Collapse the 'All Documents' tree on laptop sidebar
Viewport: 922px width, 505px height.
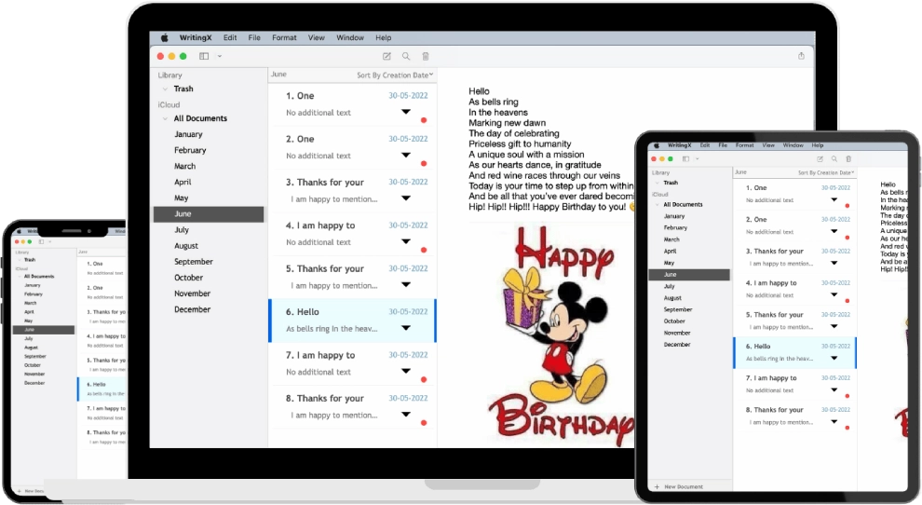point(164,119)
